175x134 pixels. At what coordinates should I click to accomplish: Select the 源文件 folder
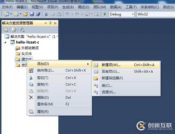click(24, 59)
